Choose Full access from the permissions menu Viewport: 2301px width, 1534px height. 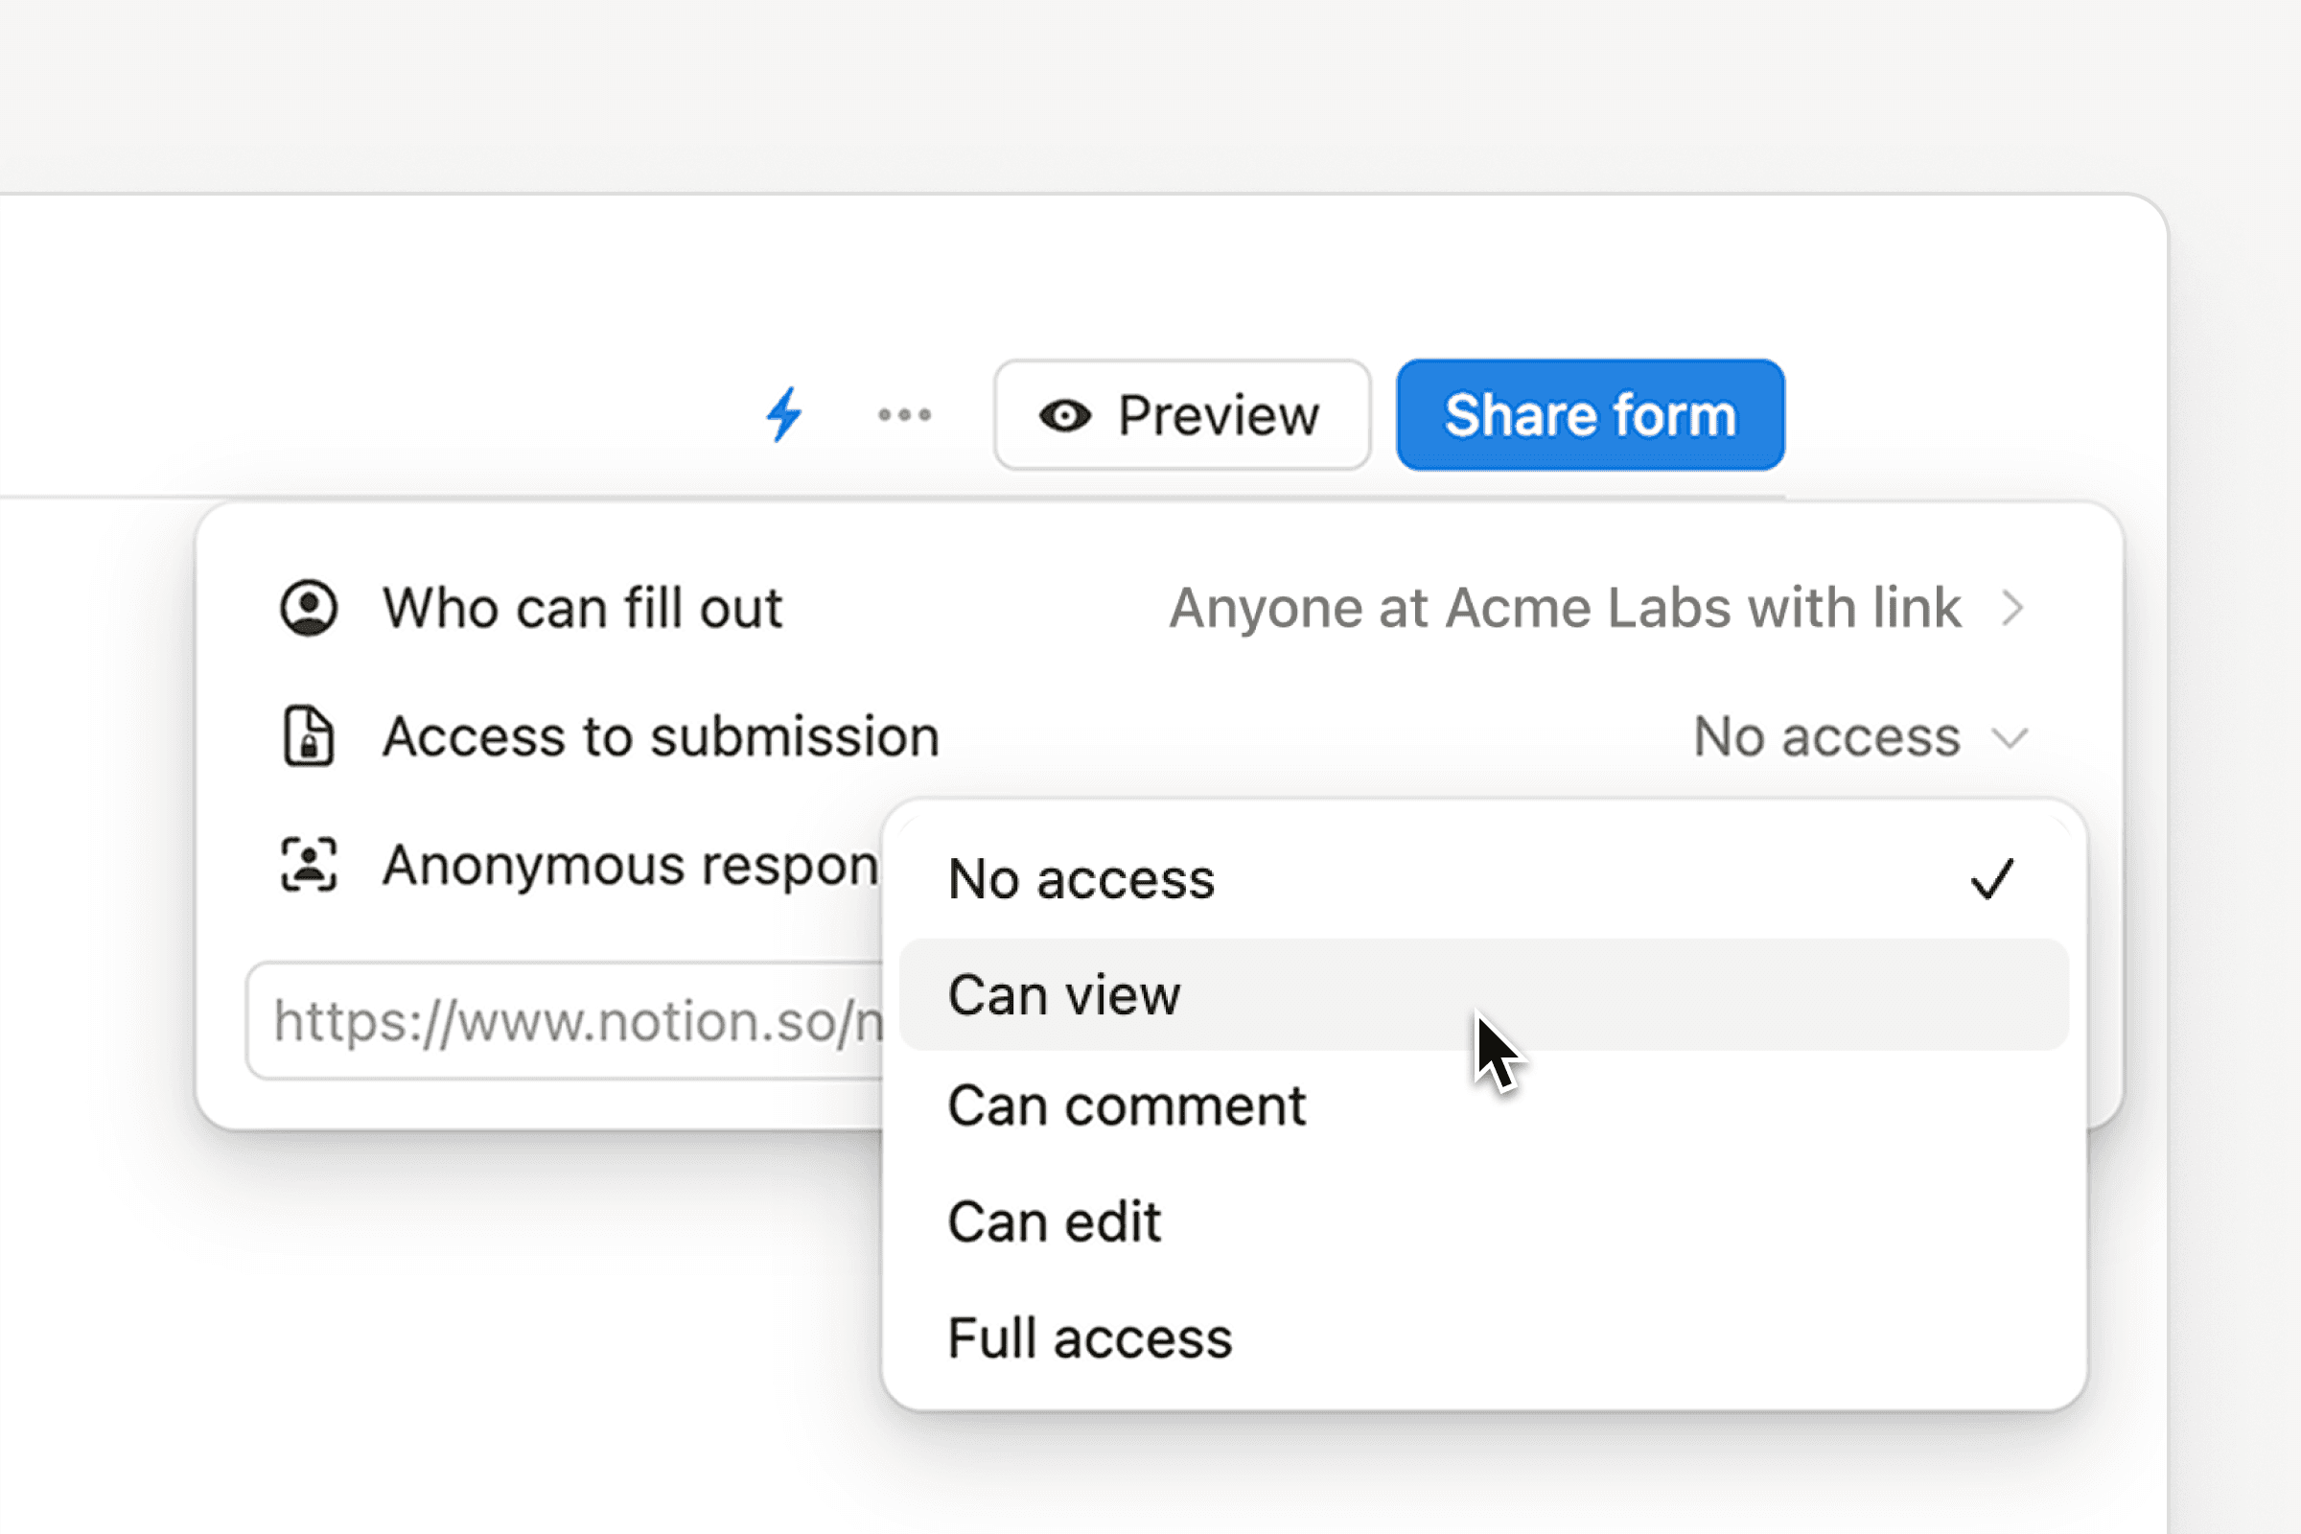pos(1089,1338)
